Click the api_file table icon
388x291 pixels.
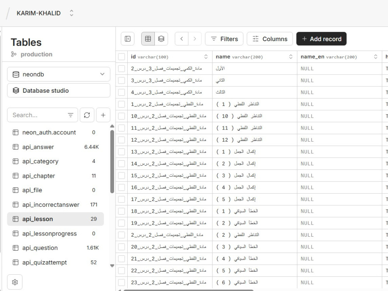(16, 190)
